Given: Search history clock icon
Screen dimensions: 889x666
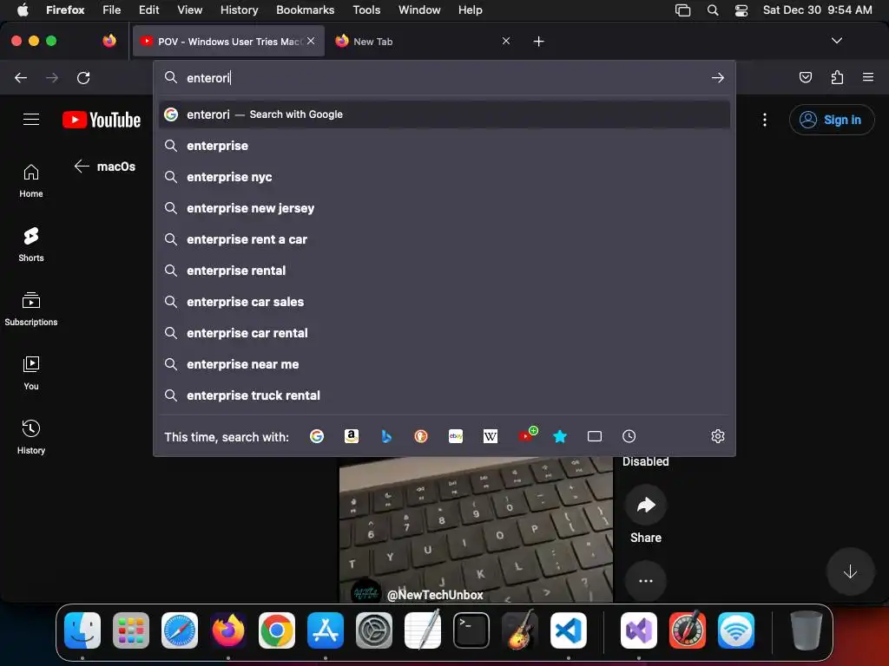Looking at the screenshot, I should tap(629, 436).
